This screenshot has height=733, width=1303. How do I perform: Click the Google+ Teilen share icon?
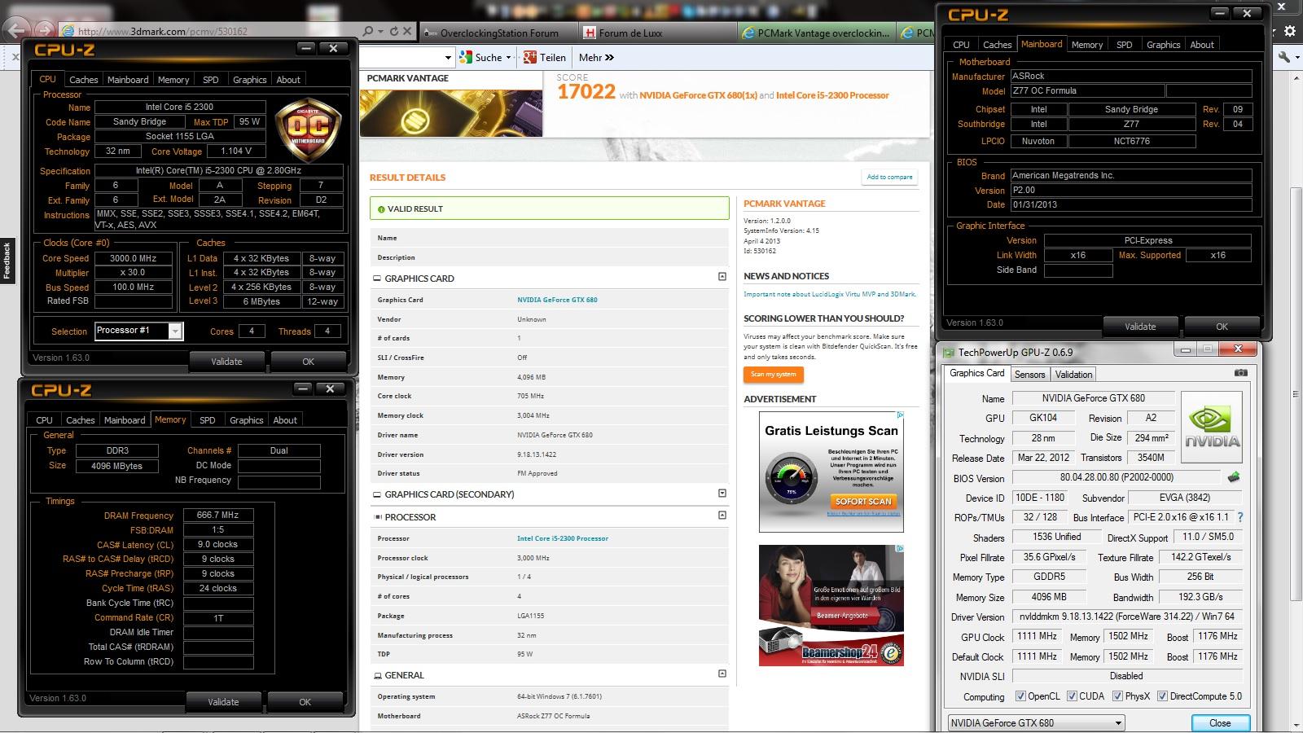click(530, 57)
